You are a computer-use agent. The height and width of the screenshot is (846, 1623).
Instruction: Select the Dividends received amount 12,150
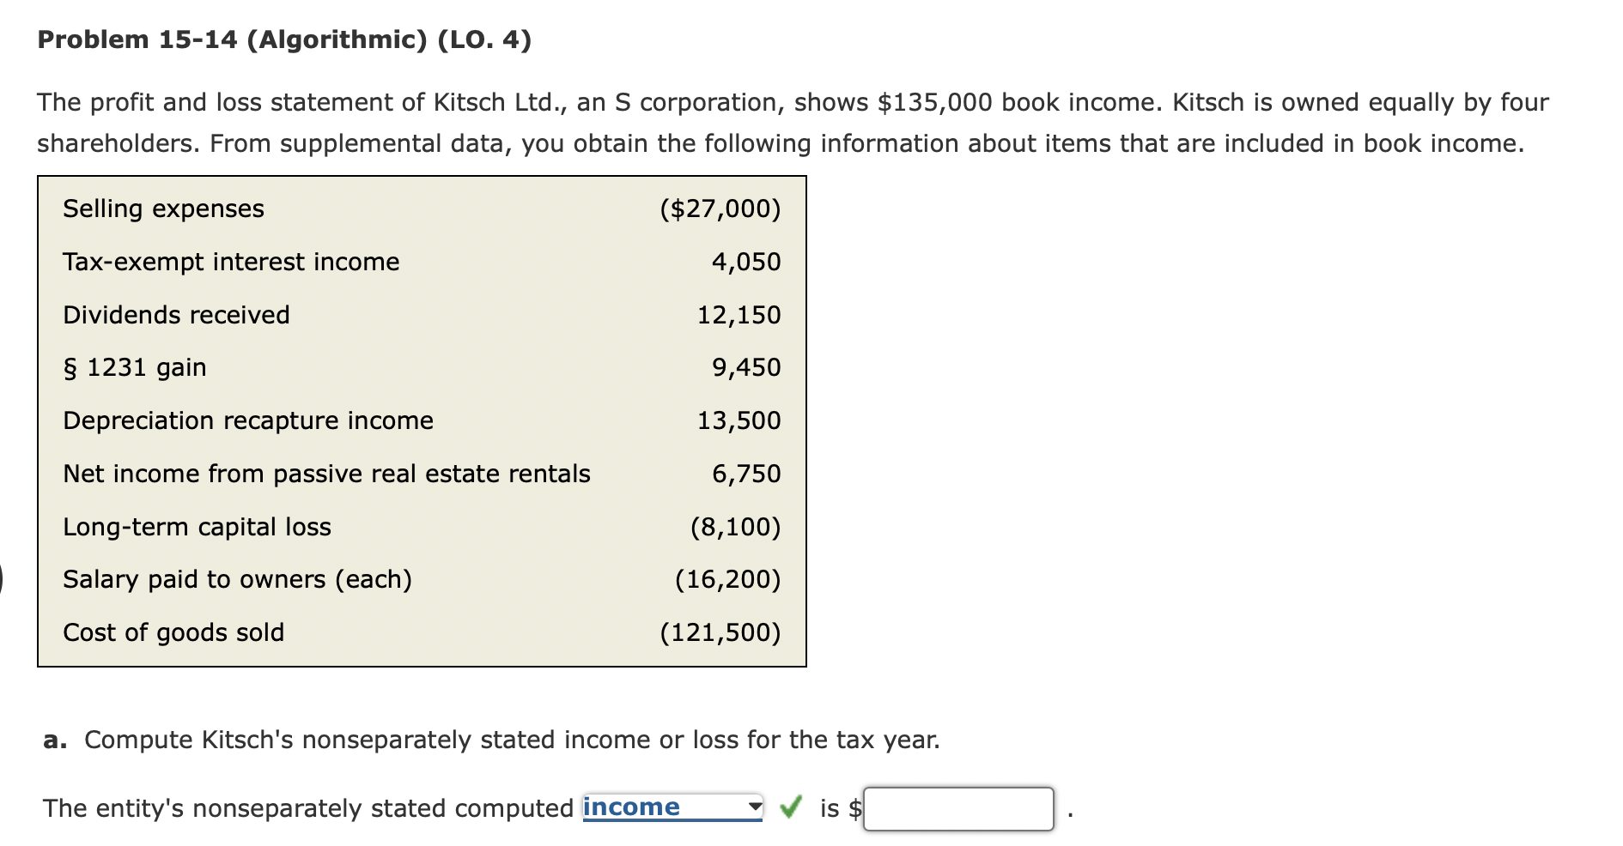(740, 315)
